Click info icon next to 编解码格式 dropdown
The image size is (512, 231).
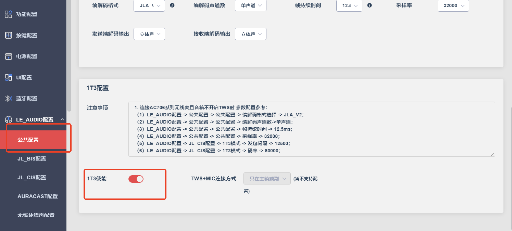(172, 5)
